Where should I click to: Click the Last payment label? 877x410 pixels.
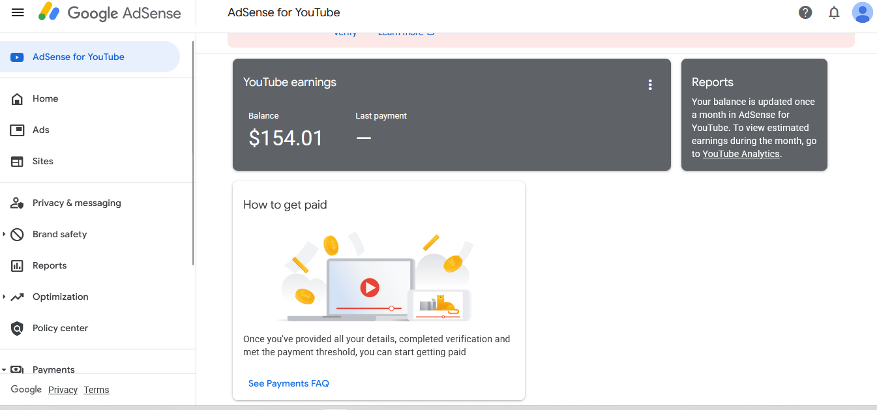click(381, 115)
